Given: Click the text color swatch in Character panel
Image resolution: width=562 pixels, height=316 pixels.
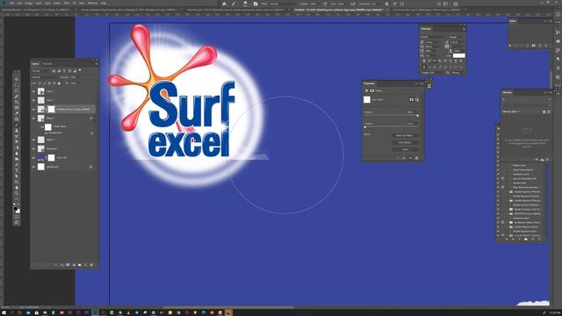Looking at the screenshot, I should click(x=458, y=55).
